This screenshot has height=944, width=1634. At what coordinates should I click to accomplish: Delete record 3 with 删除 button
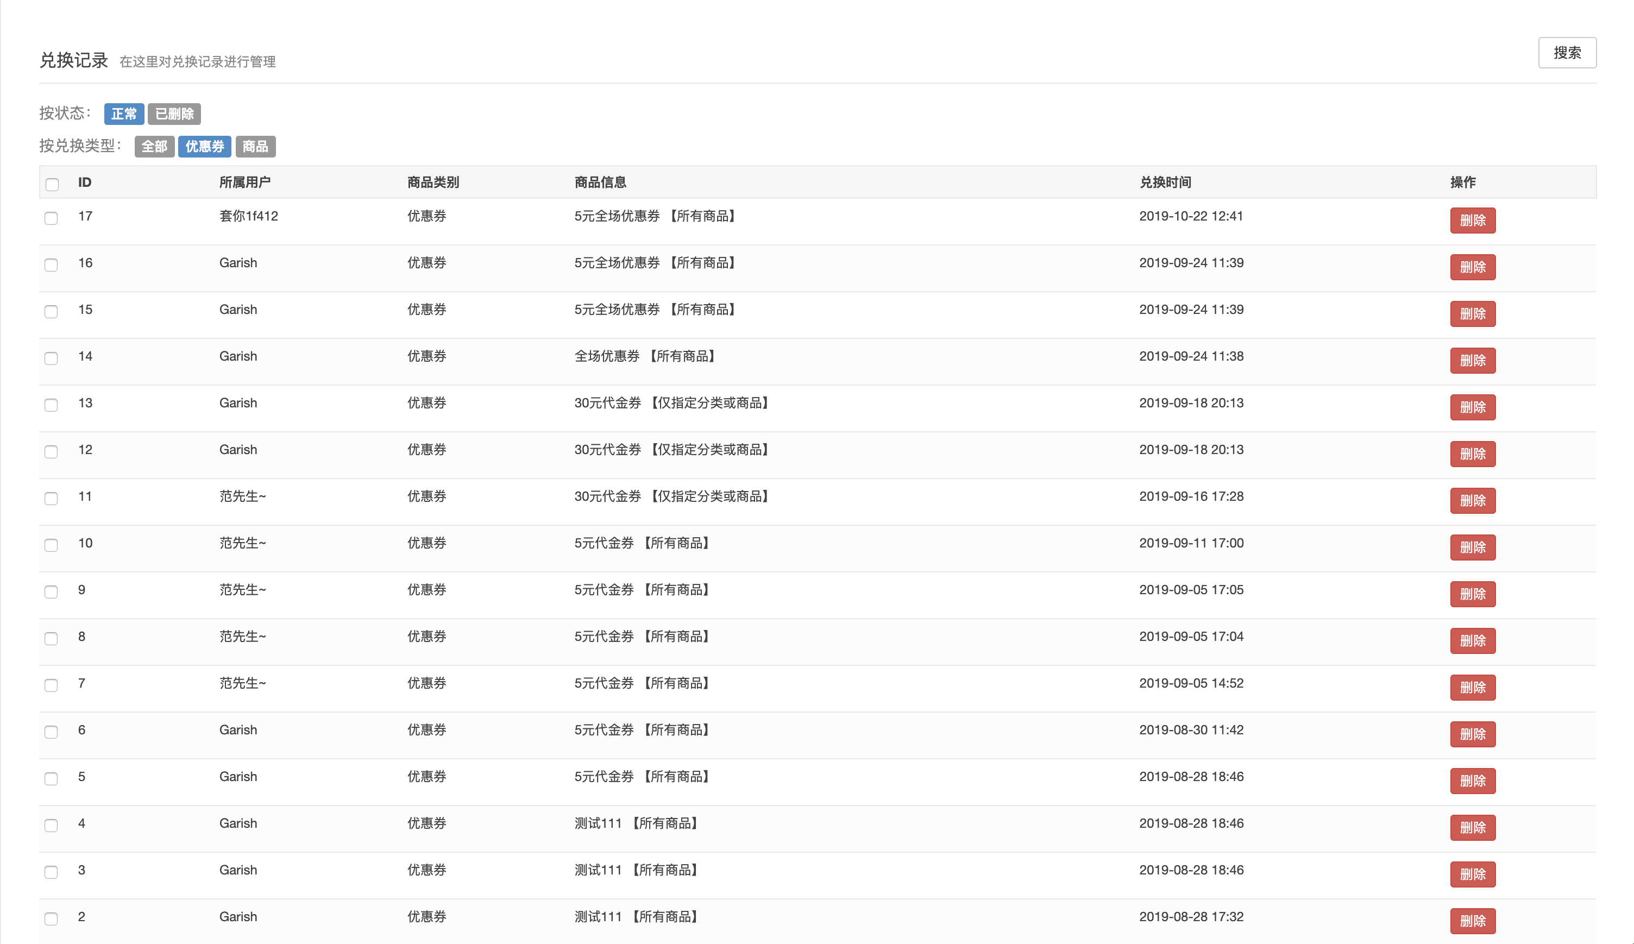1473,874
